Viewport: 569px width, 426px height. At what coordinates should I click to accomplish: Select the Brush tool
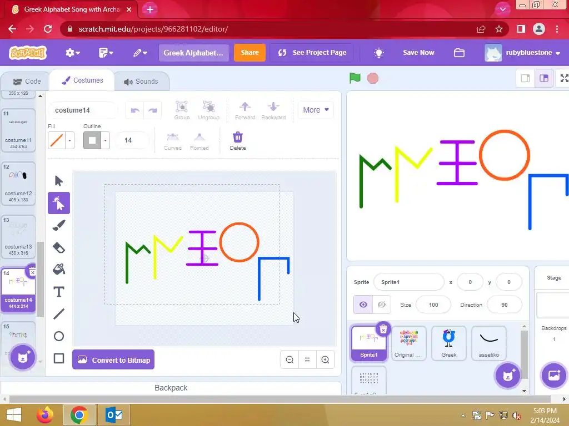click(58, 225)
